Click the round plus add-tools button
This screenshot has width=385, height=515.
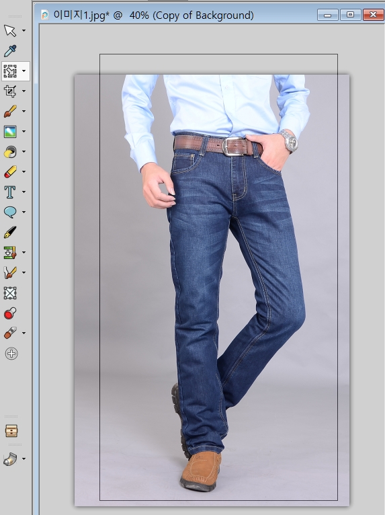(11, 354)
